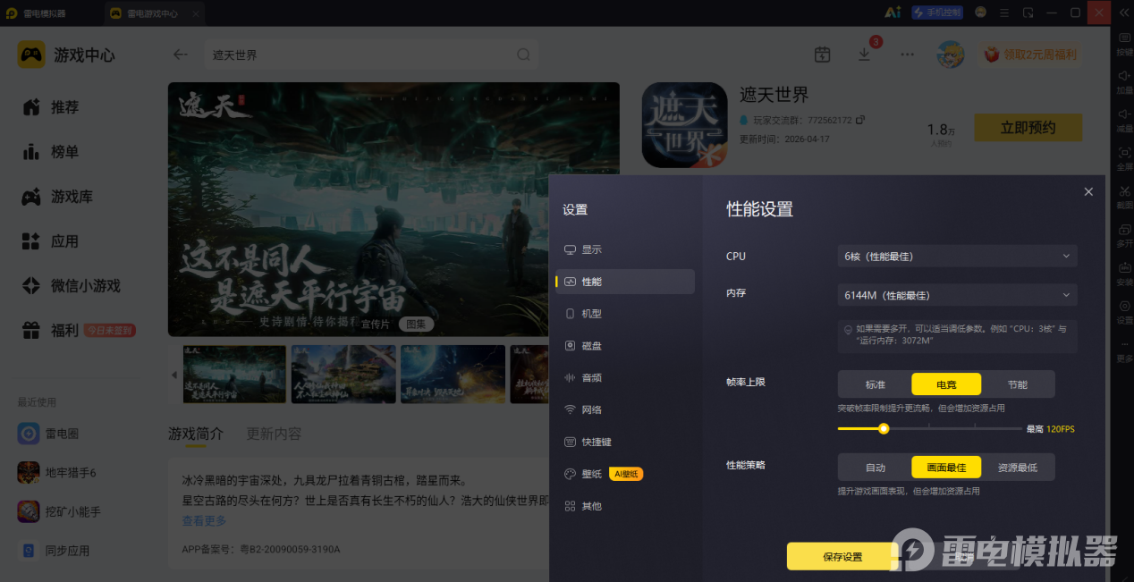Click 领取2元周福利 promotion button
The image size is (1134, 582).
click(x=1031, y=55)
